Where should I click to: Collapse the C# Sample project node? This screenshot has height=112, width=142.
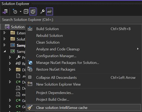click(x=4, y=51)
